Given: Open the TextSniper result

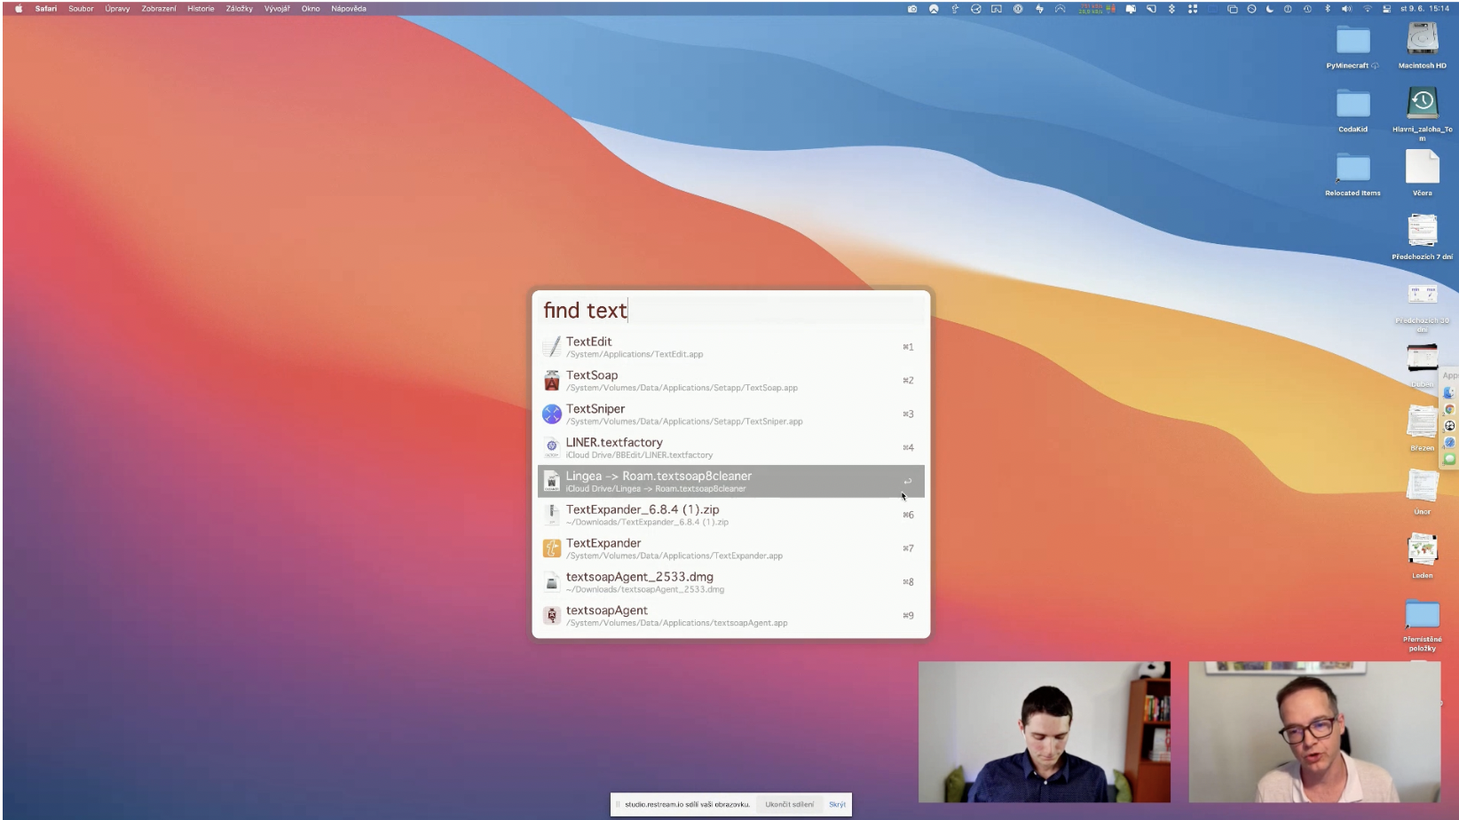Looking at the screenshot, I should coord(730,414).
